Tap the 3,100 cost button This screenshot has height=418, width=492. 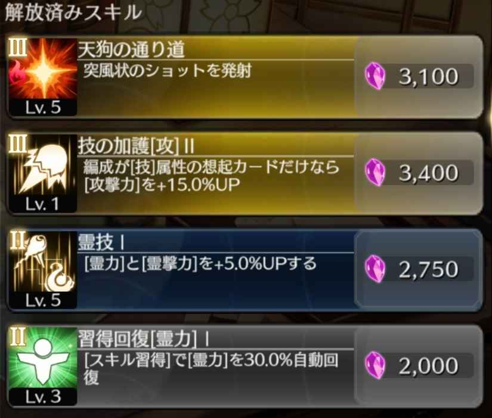click(x=419, y=76)
